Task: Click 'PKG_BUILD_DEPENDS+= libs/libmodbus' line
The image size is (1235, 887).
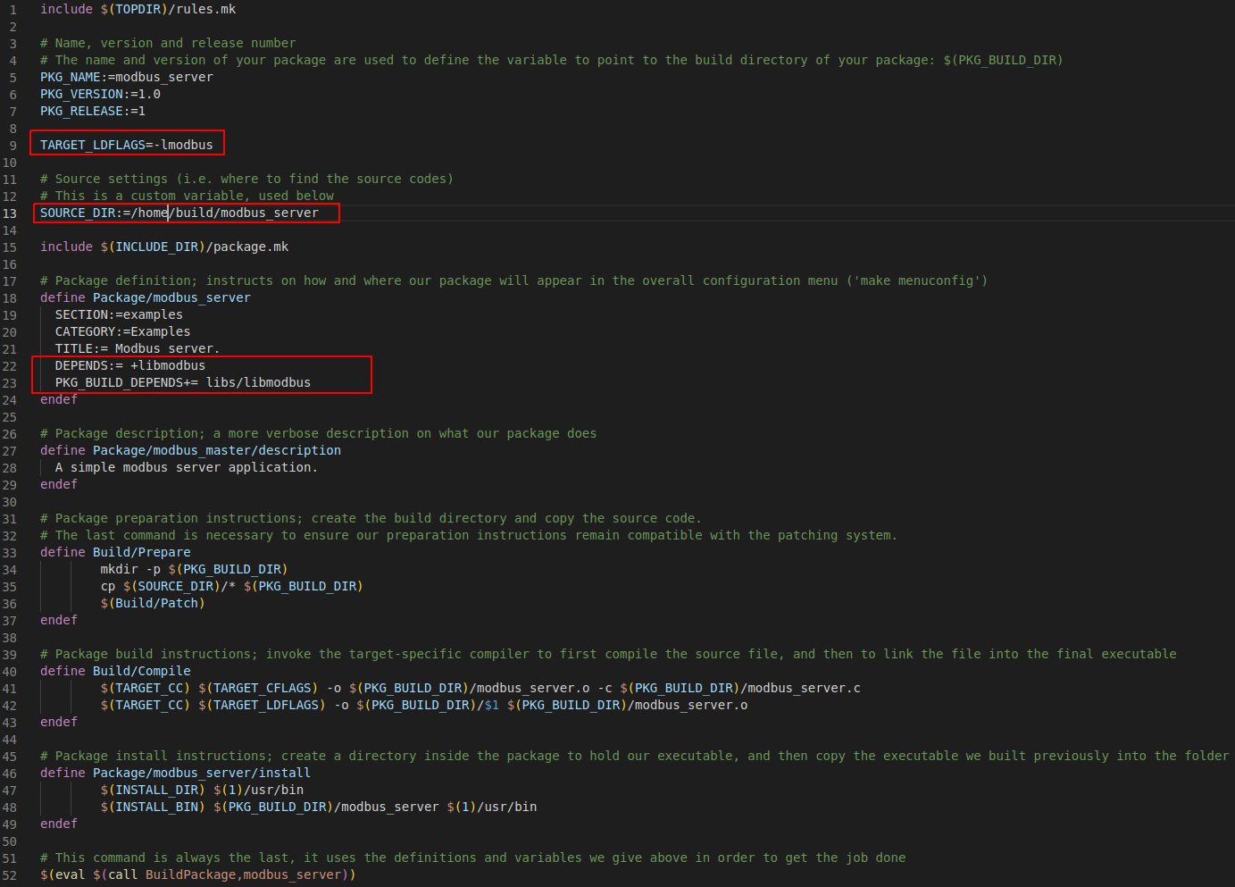Action: click(x=183, y=382)
